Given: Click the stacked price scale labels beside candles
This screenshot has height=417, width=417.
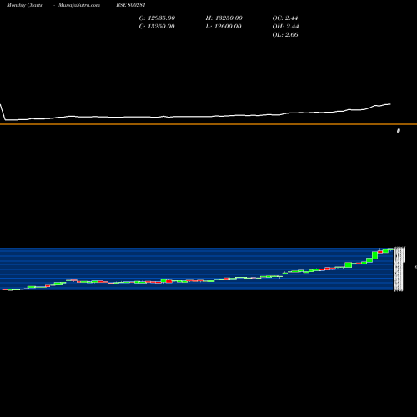Looking at the screenshot, I should [399, 269].
